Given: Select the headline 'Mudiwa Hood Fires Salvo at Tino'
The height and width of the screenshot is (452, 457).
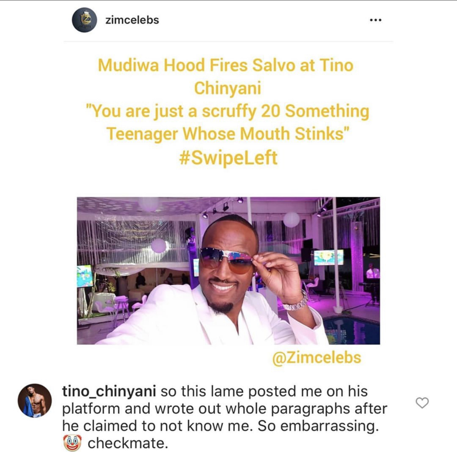Looking at the screenshot, I should (226, 65).
